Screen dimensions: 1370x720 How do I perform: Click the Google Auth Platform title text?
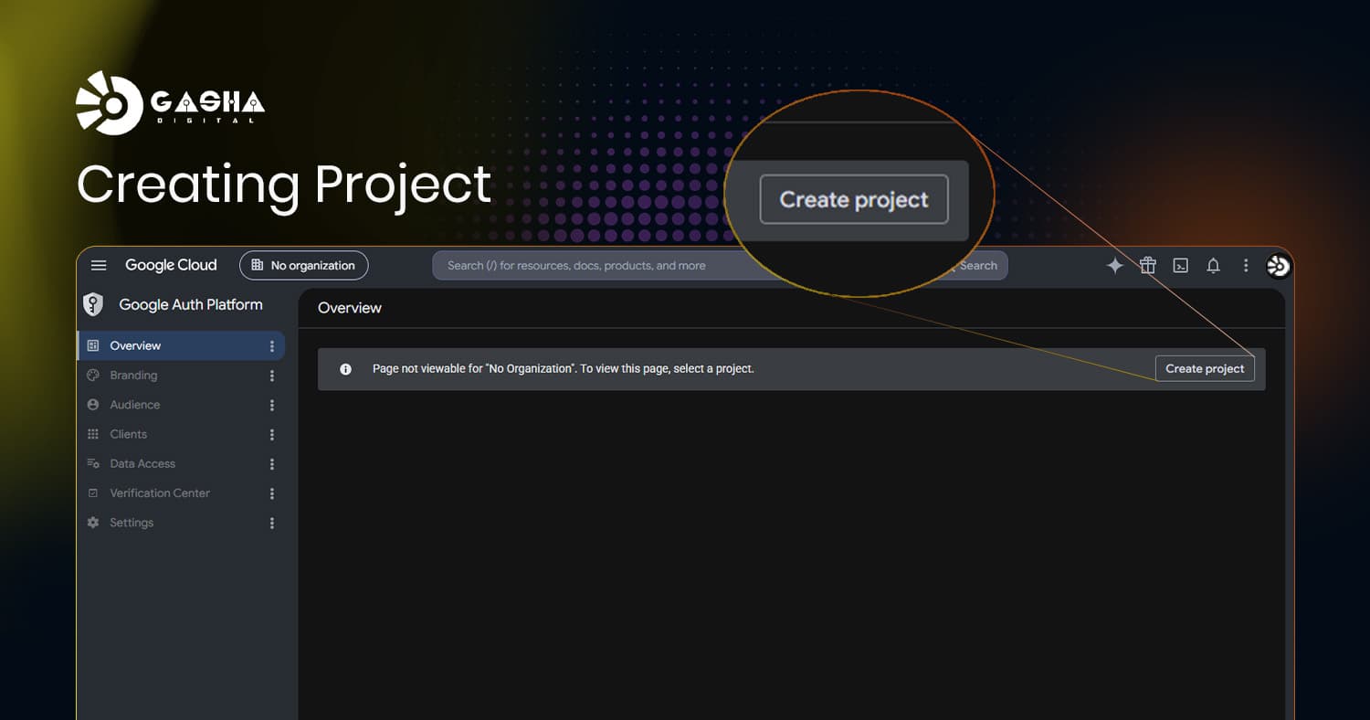point(191,304)
